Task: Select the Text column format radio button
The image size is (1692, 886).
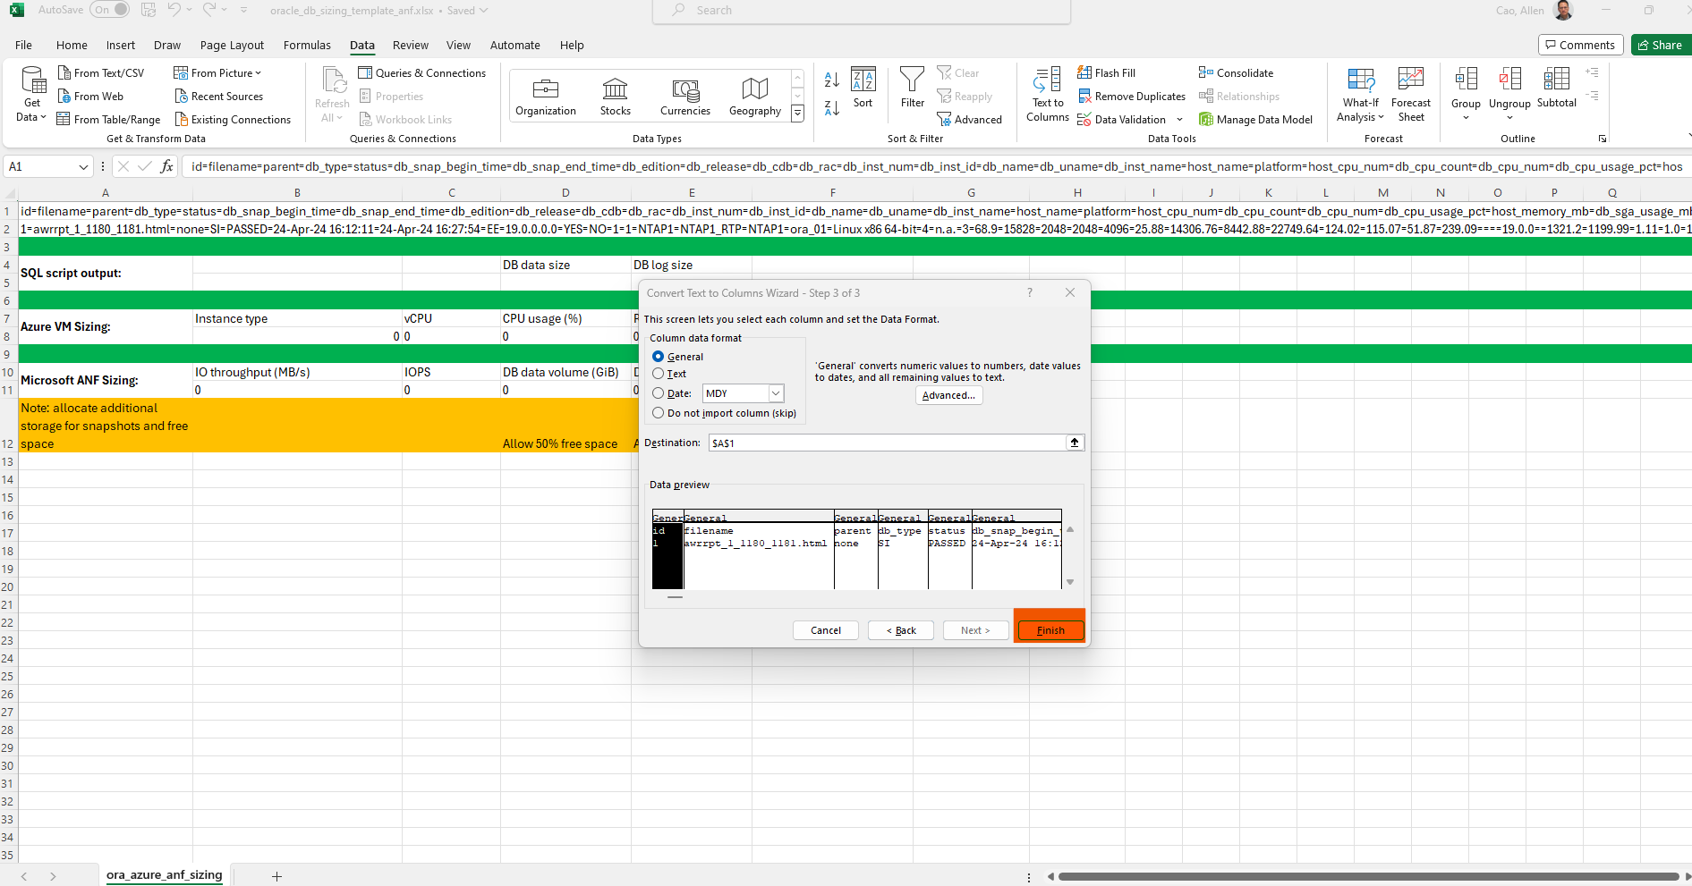Action: tap(659, 374)
